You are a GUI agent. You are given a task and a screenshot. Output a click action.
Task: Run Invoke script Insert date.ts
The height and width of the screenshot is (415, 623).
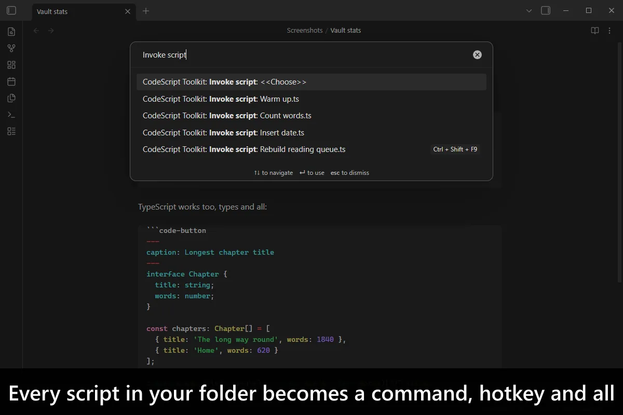[x=311, y=133]
